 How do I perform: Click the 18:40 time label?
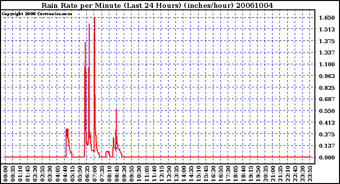point(243,174)
